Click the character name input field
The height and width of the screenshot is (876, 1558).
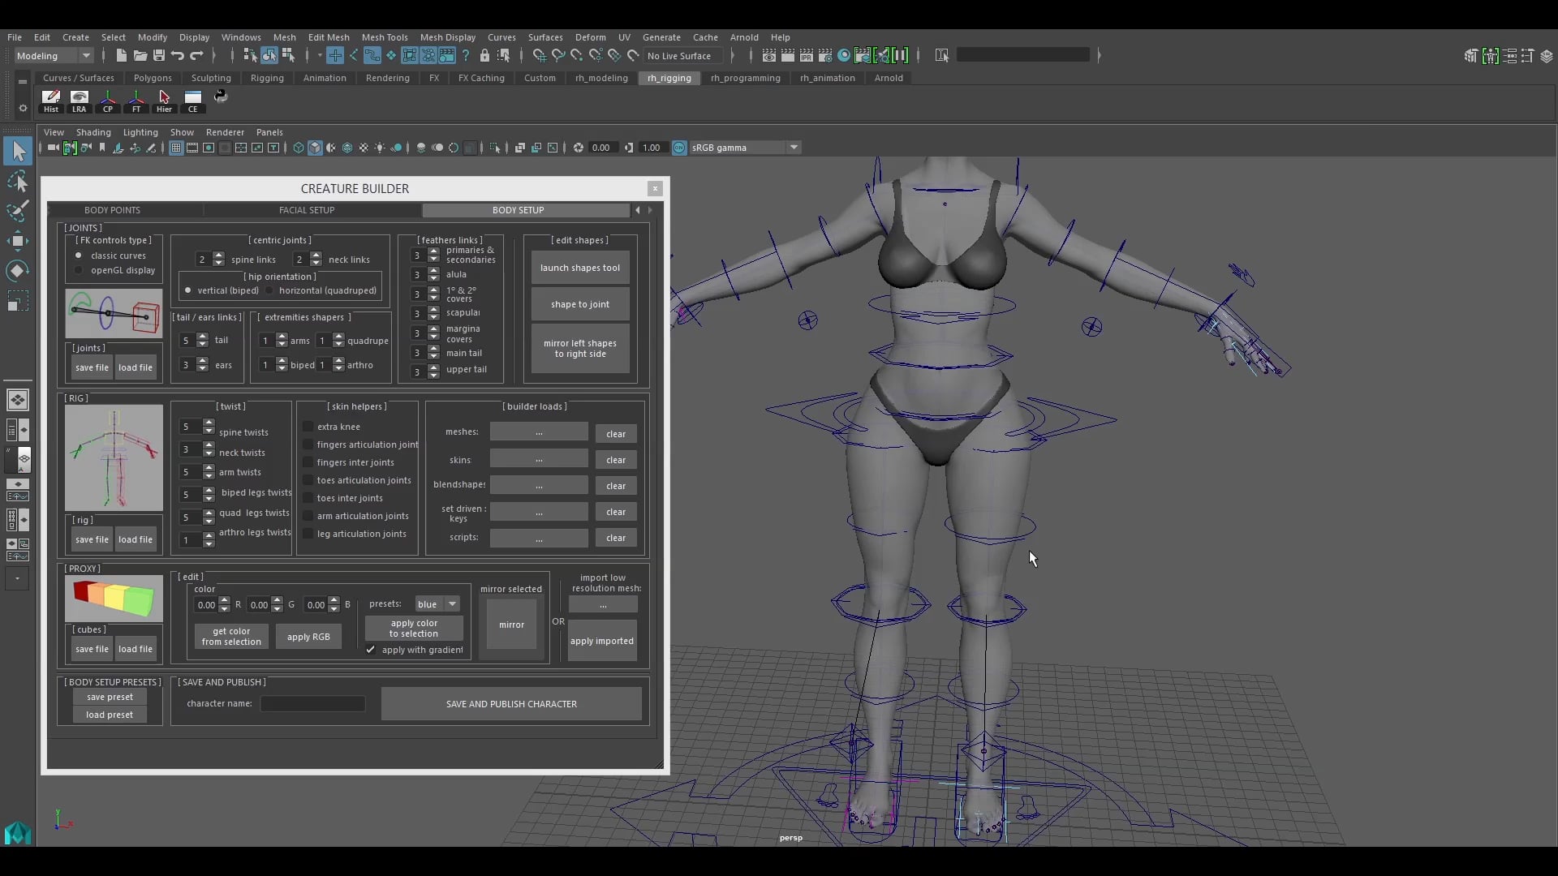point(312,704)
